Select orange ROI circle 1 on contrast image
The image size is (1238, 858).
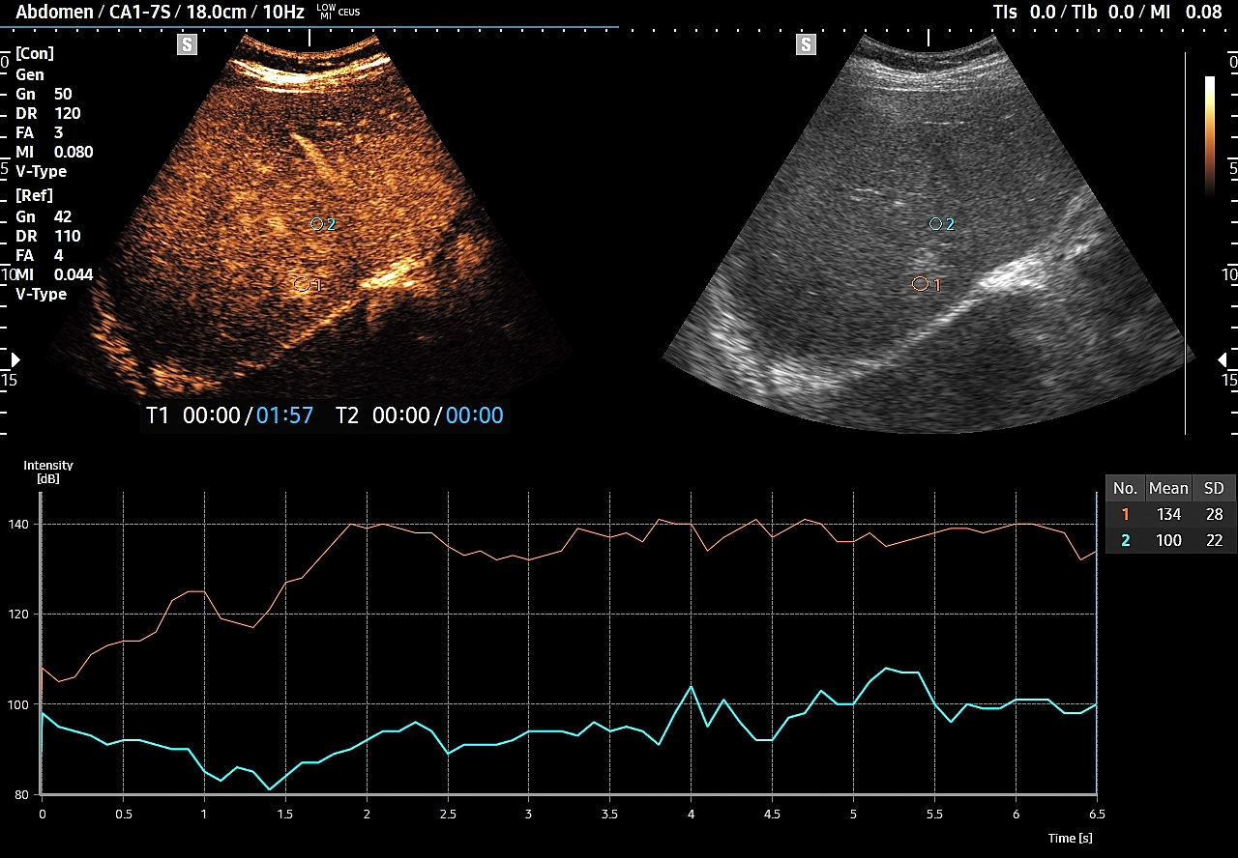click(302, 284)
